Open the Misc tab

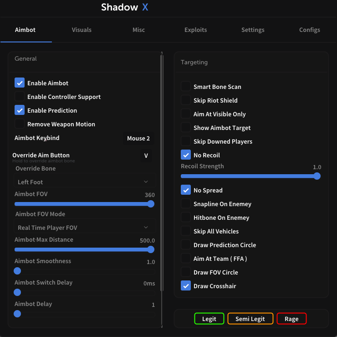(138, 30)
